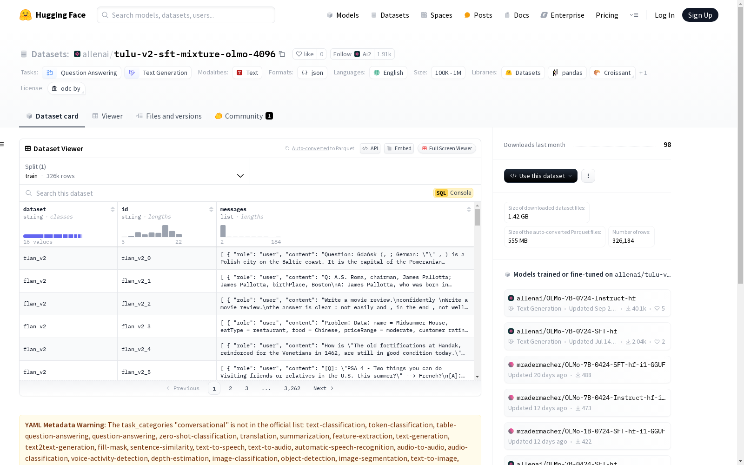
Task: Open Posts in the top navigation
Action: tap(478, 15)
